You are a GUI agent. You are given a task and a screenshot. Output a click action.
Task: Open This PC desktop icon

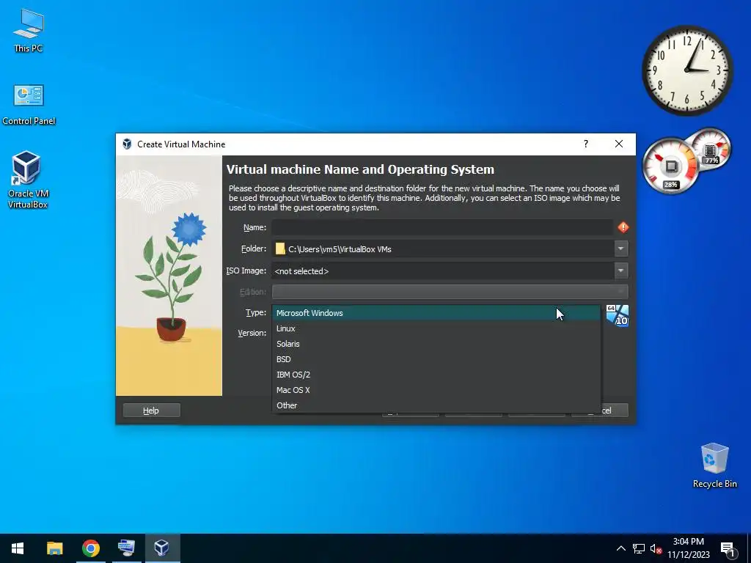coord(29,31)
